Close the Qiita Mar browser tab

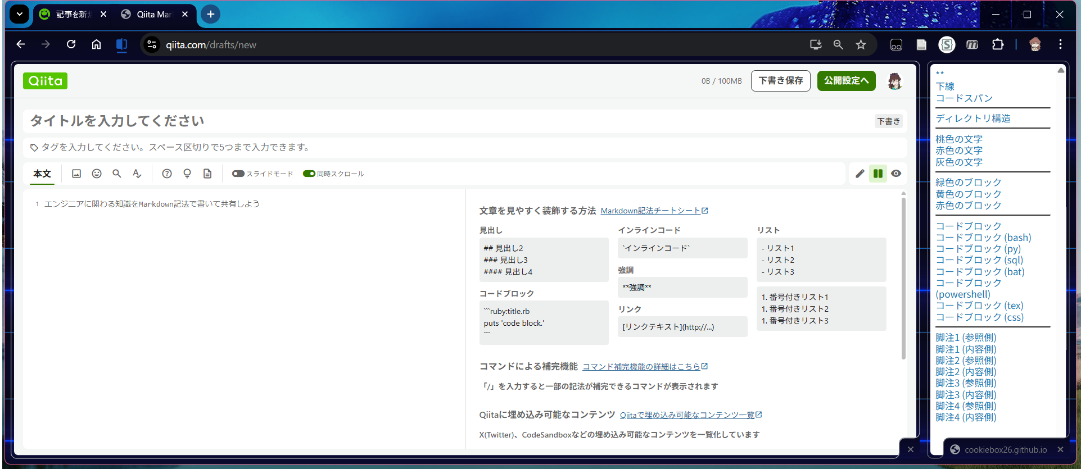(185, 14)
